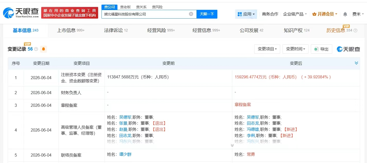
Task: Expand all rows with the double chevron in the table header
Action: pyautogui.click(x=356, y=63)
